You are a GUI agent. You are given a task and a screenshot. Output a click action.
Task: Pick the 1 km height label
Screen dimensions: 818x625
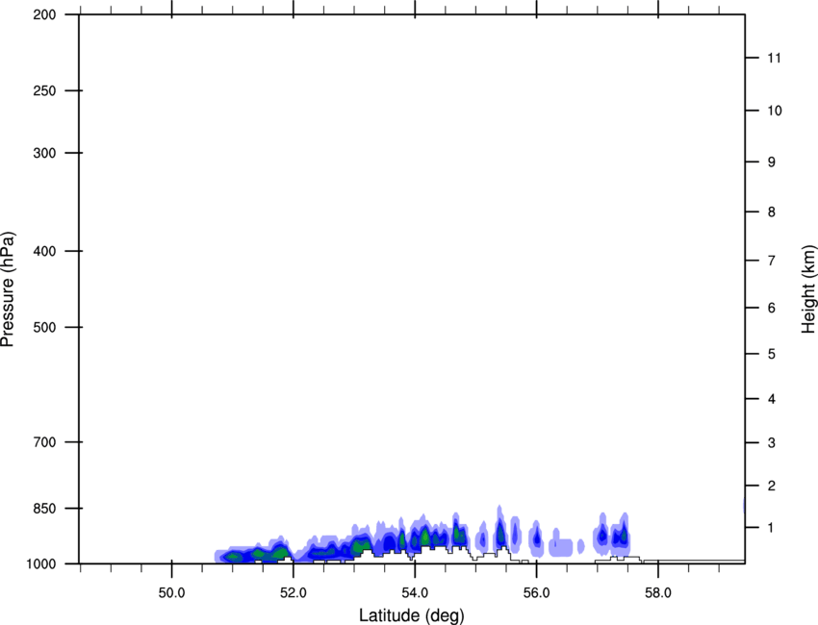point(771,528)
